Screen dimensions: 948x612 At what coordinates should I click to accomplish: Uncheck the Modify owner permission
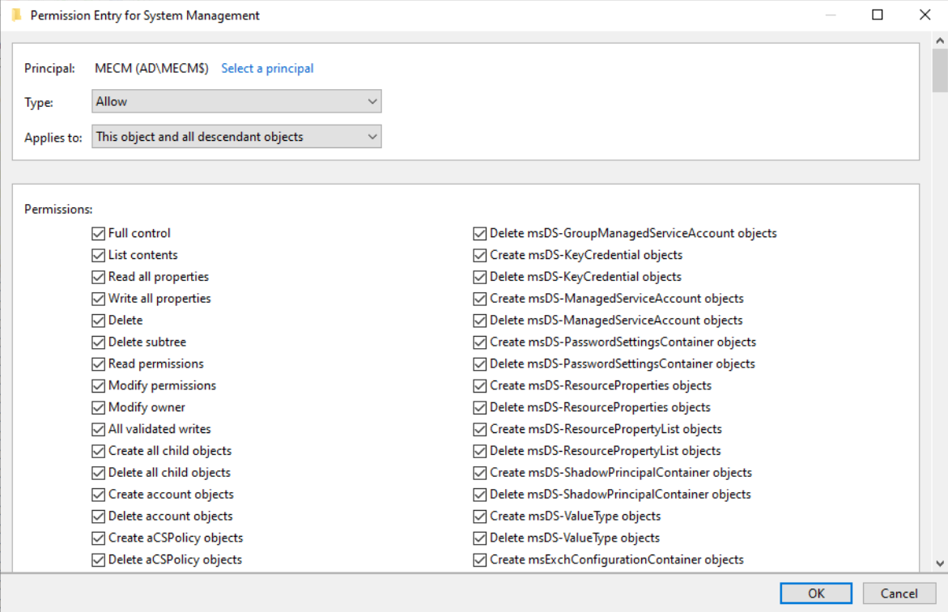pyautogui.click(x=99, y=408)
